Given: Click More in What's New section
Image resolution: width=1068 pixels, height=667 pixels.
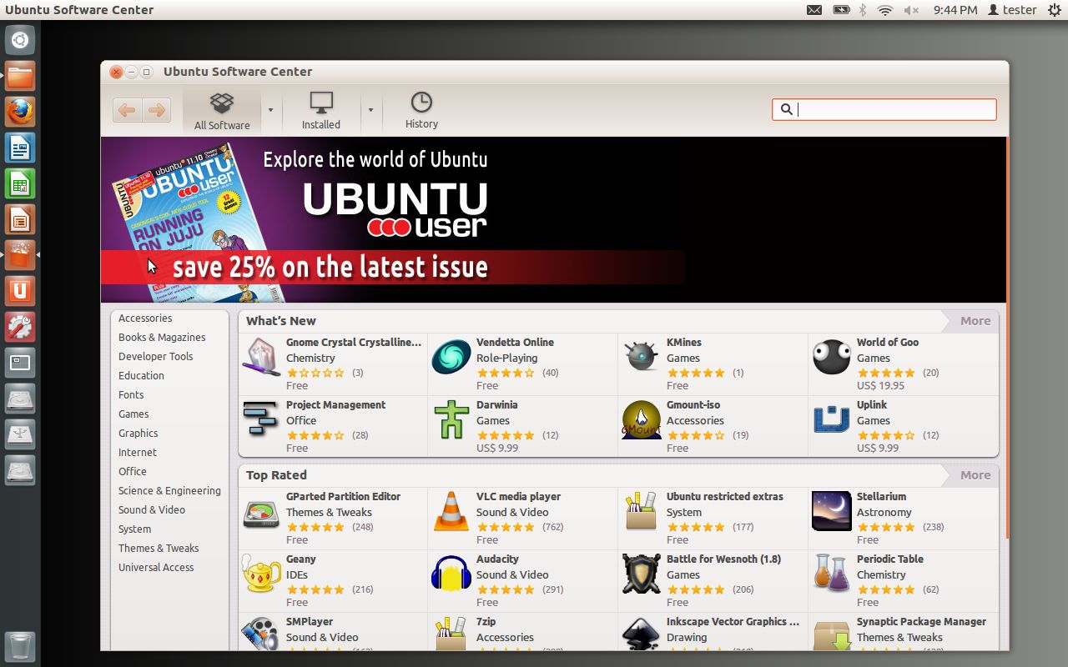Looking at the screenshot, I should pos(975,321).
